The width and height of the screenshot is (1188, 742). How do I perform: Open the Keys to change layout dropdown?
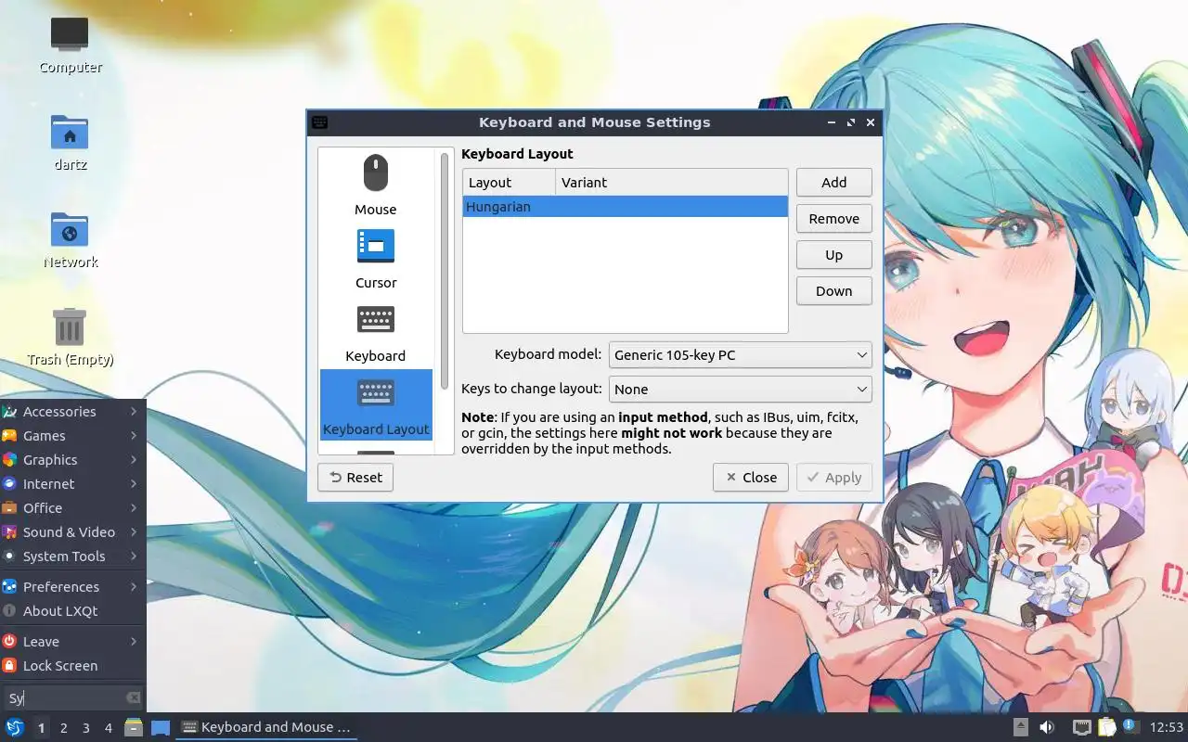741,389
